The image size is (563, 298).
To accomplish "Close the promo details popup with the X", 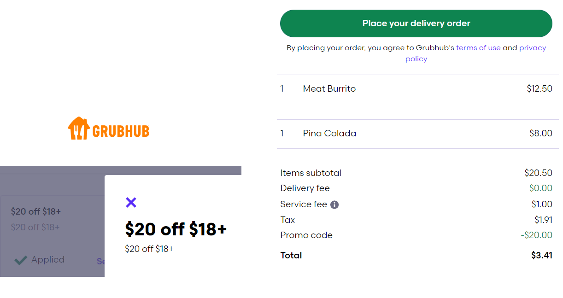I will [131, 202].
